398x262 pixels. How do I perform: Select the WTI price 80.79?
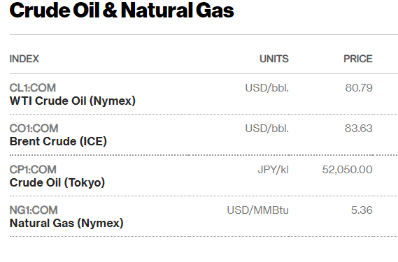359,88
